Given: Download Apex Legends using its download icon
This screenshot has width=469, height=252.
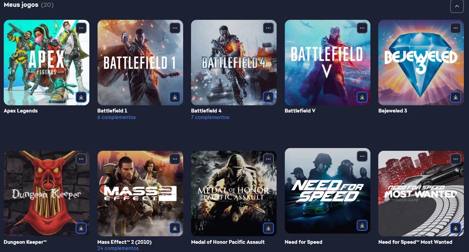Looking at the screenshot, I should click(81, 97).
